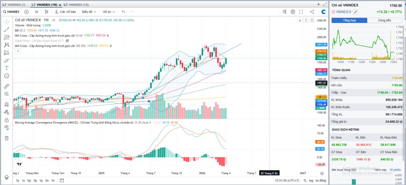Screen dimensions: 406x185
Task: Toggle the tự động auto scale
Action: click(321, 181)
